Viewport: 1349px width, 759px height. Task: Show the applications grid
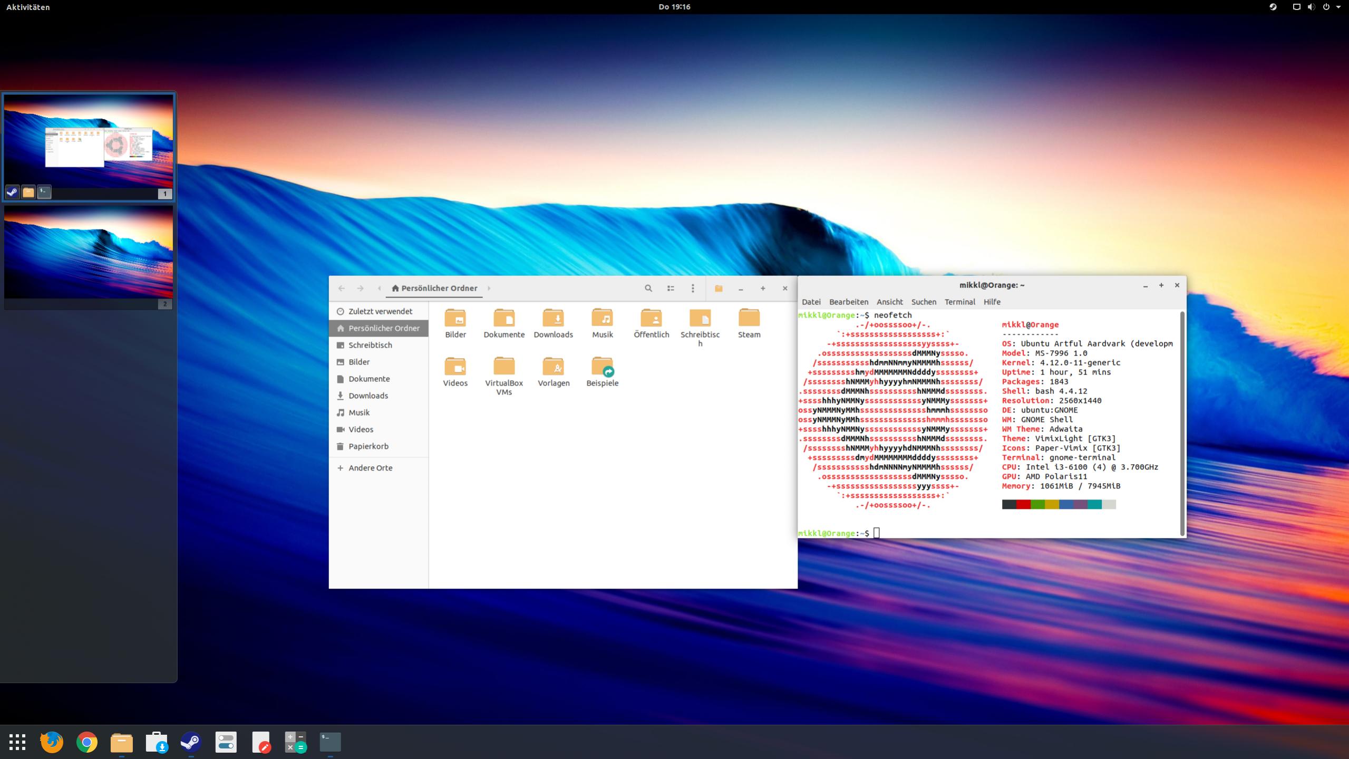click(x=17, y=742)
